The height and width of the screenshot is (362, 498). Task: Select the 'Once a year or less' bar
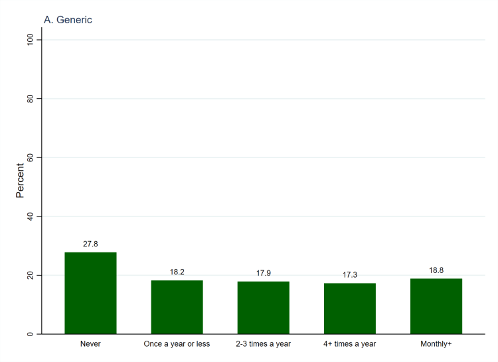point(177,307)
